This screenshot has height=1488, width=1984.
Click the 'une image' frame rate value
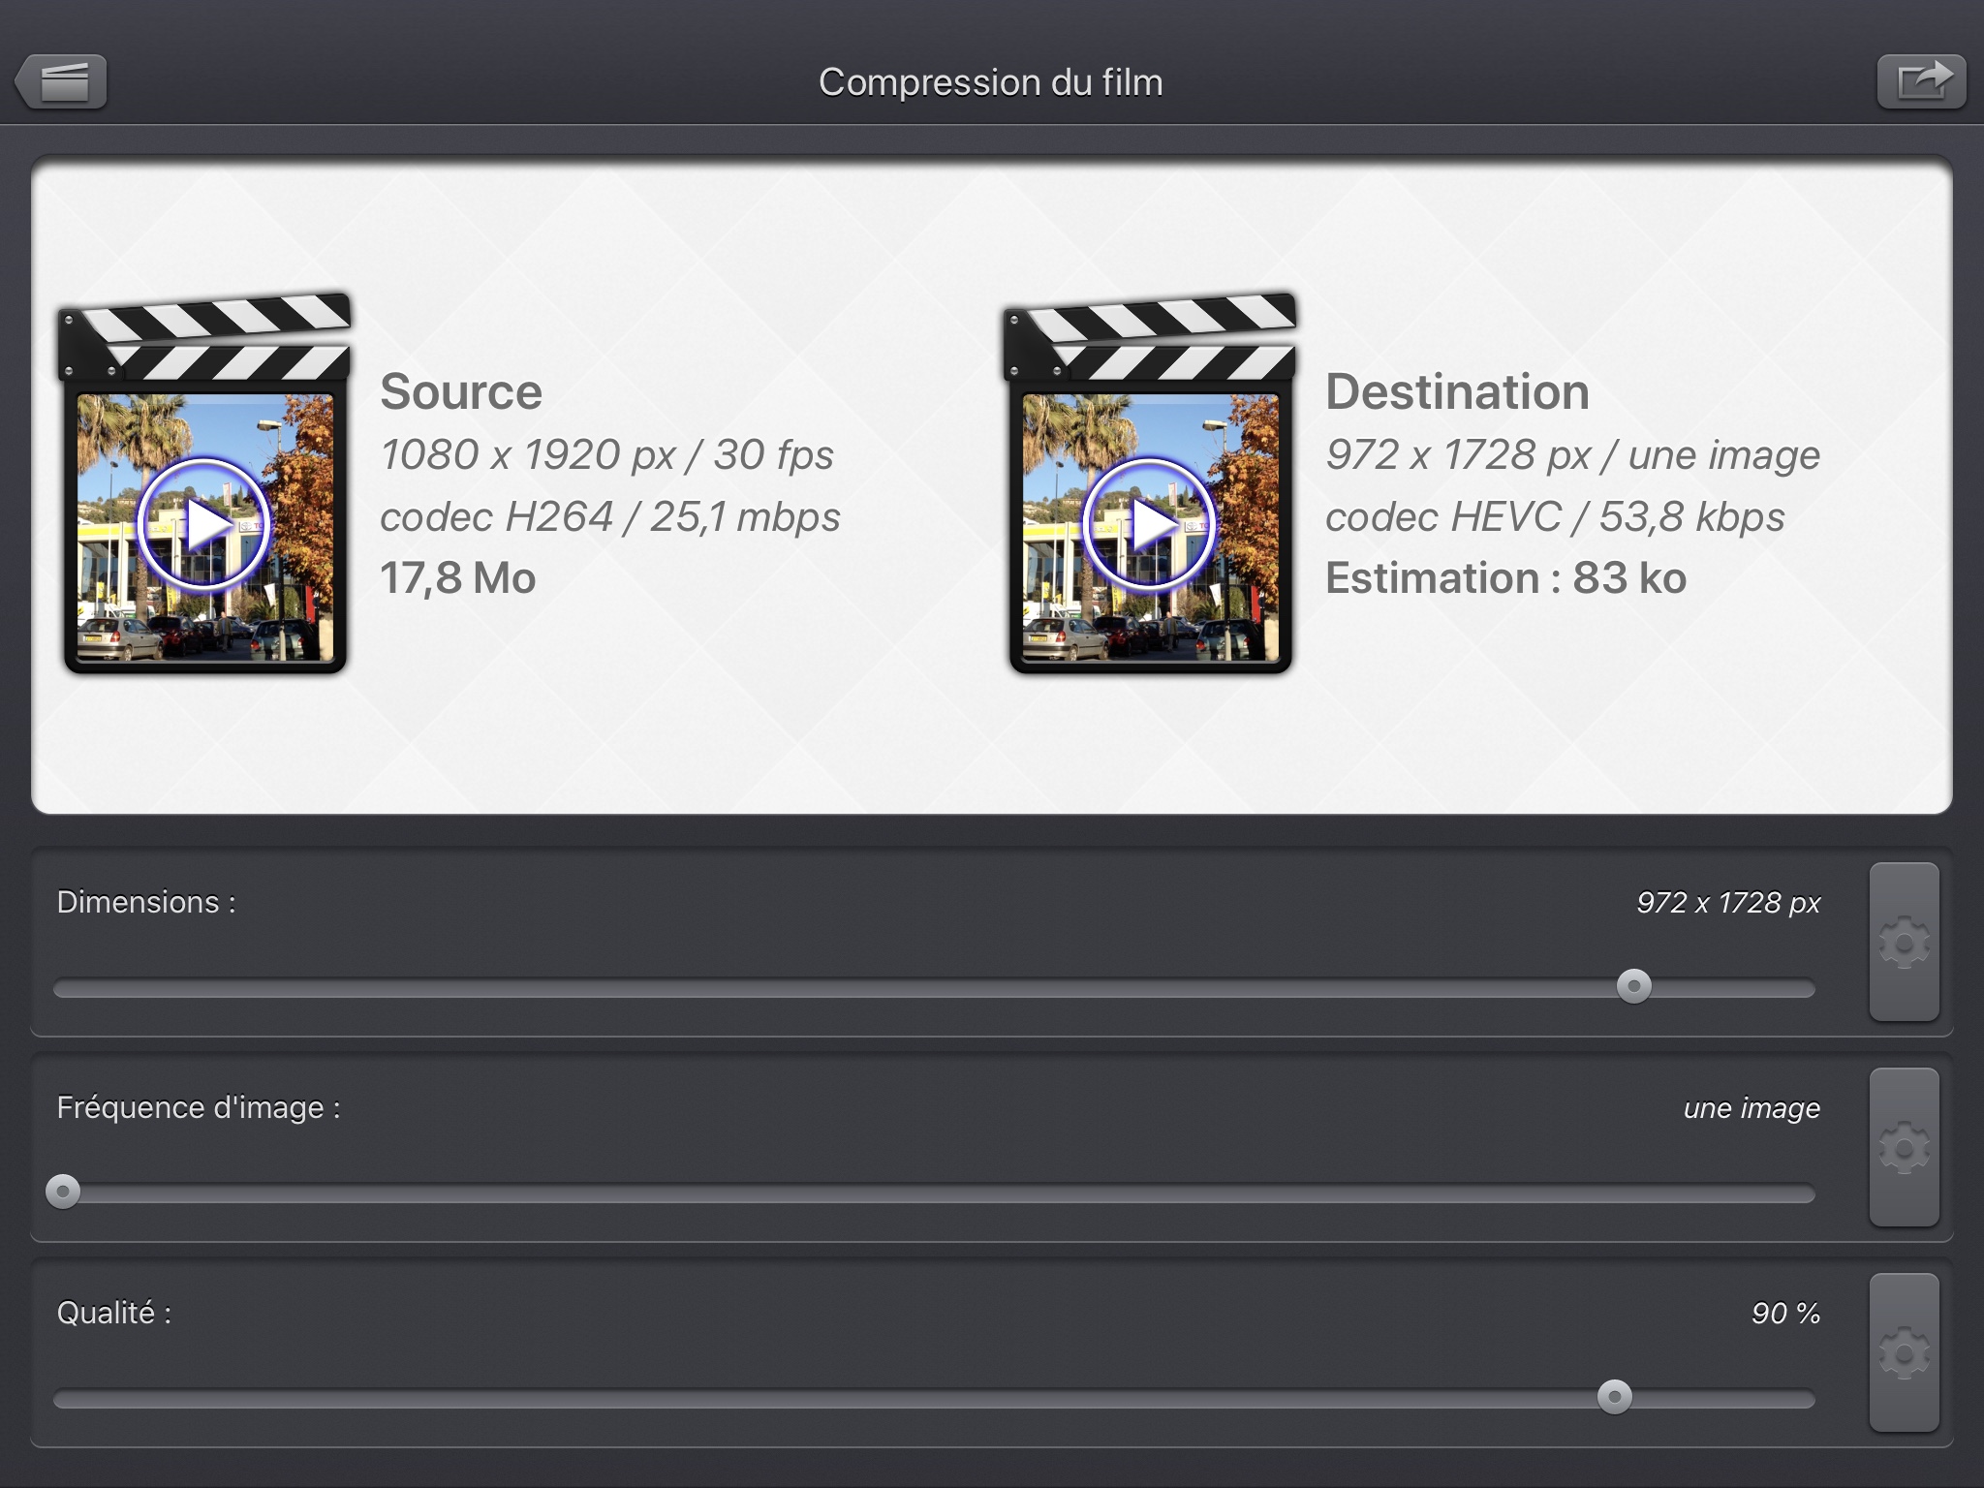pos(1751,1107)
